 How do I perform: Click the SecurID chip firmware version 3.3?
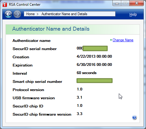(x=79, y=114)
